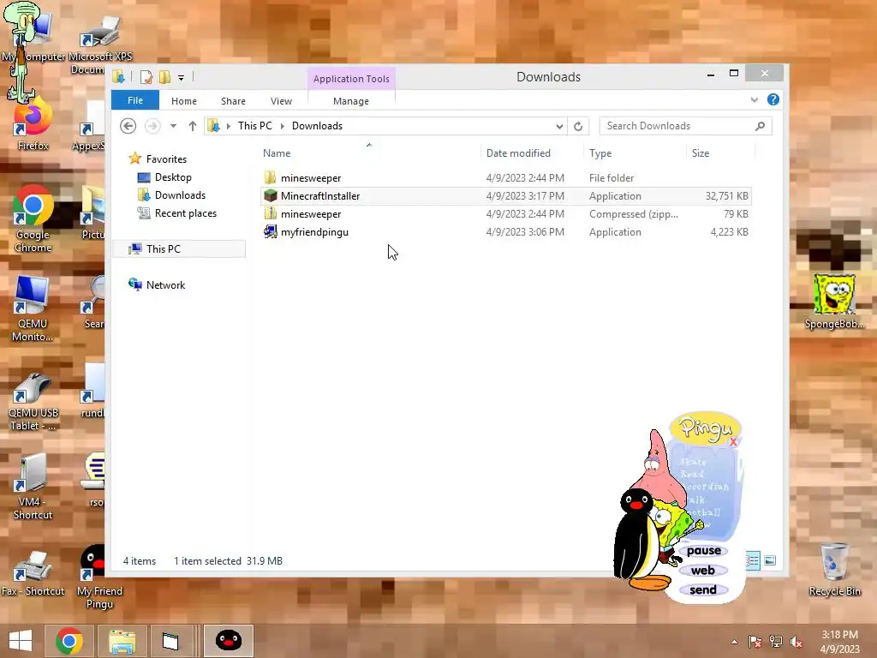The height and width of the screenshot is (658, 877).
Task: Click the muted volume tray icon
Action: 796,642
